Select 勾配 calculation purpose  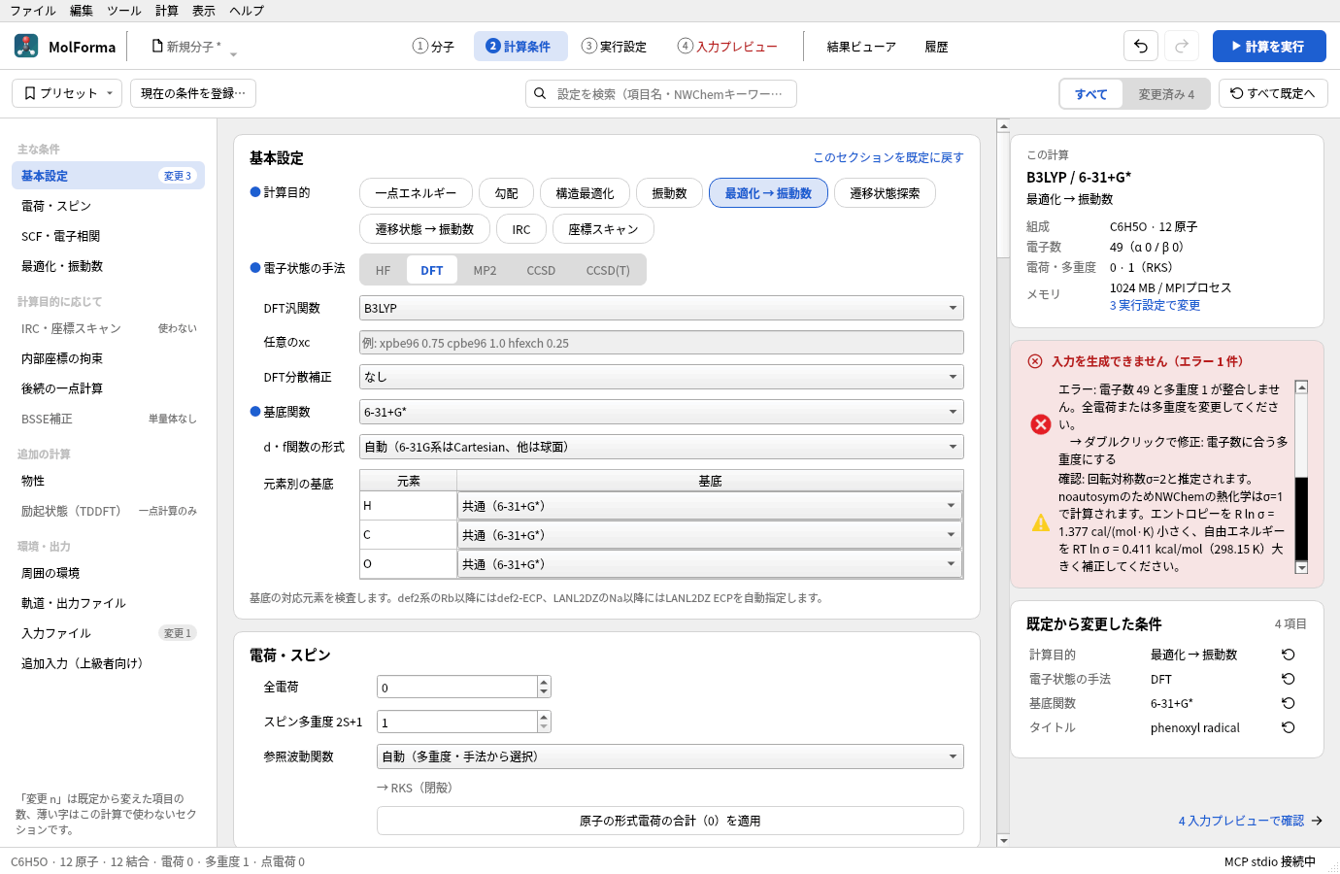pos(506,193)
